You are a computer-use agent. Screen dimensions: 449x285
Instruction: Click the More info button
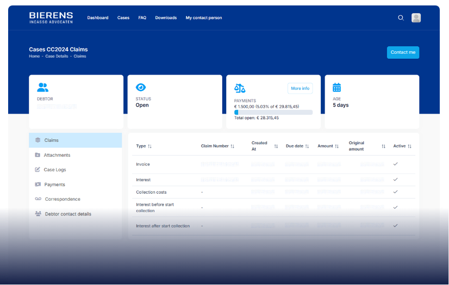click(x=300, y=88)
